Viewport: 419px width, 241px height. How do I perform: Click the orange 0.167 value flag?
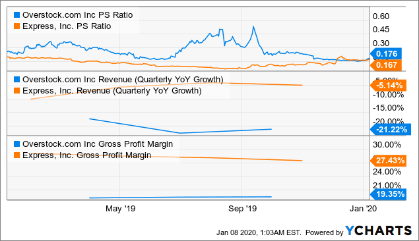click(x=386, y=65)
